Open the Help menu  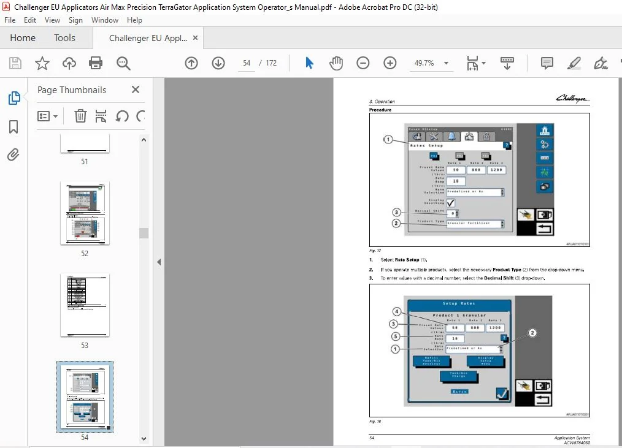(134, 20)
